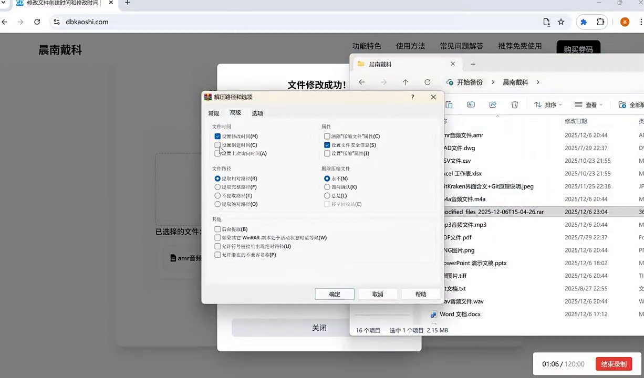Check 允许潜在的不兼容名称(P)
644x378 pixels.
point(217,255)
